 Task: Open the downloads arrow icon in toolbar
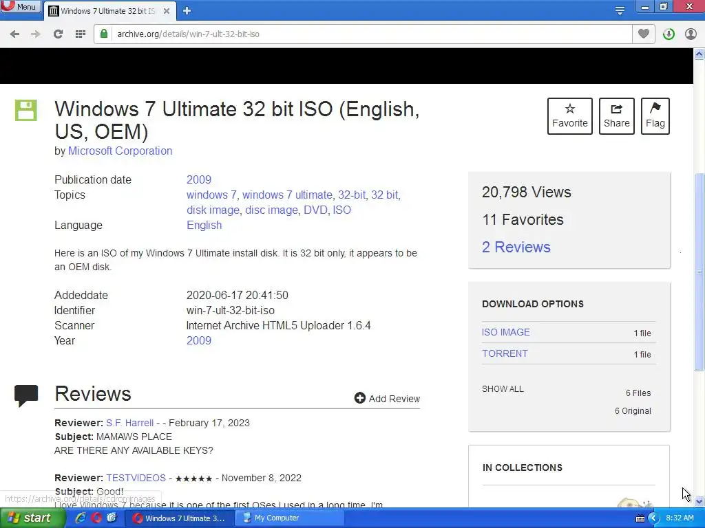click(x=669, y=34)
